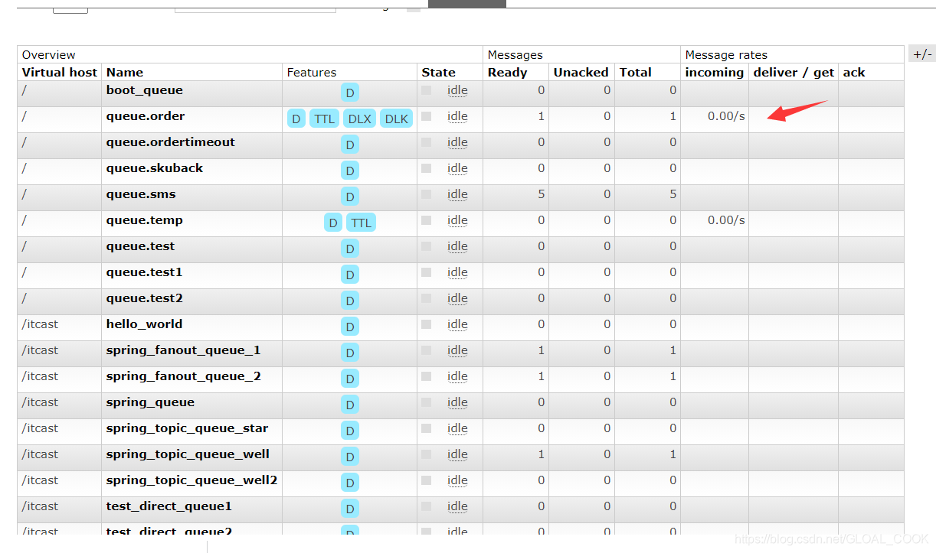
Task: Sort by incoming rate header
Action: click(x=715, y=72)
